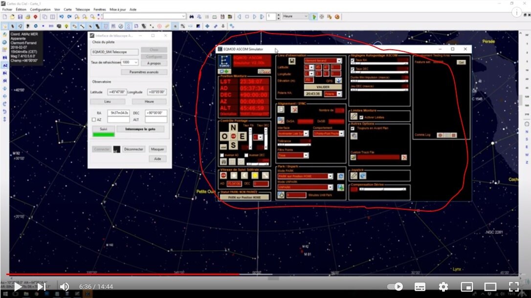Viewport: 531px width, 298px height.
Task: Open the Aide menu
Action: tap(133, 9)
